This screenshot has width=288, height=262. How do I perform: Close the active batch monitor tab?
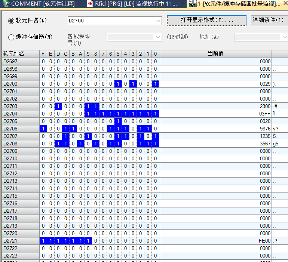tap(285, 4)
